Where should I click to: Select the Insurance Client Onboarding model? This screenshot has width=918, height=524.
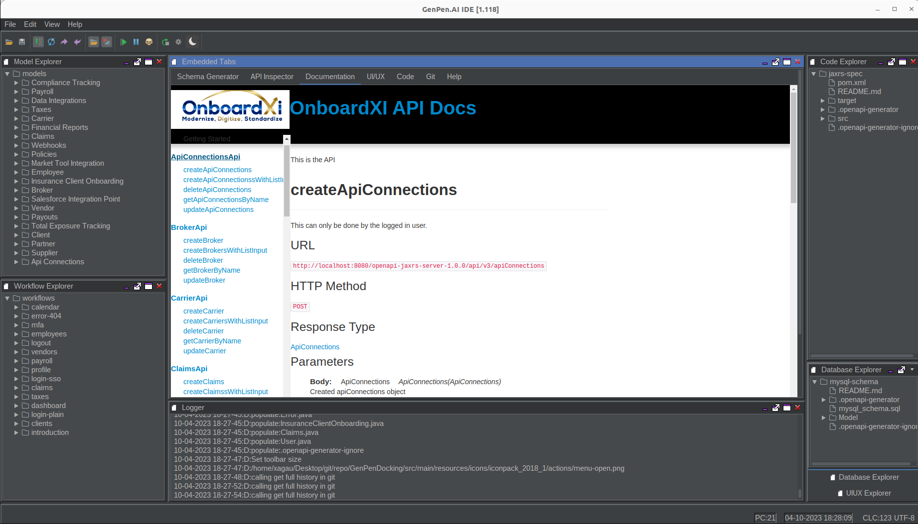click(x=77, y=181)
